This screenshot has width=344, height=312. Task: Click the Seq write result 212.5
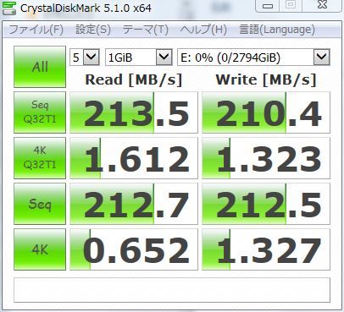click(266, 204)
